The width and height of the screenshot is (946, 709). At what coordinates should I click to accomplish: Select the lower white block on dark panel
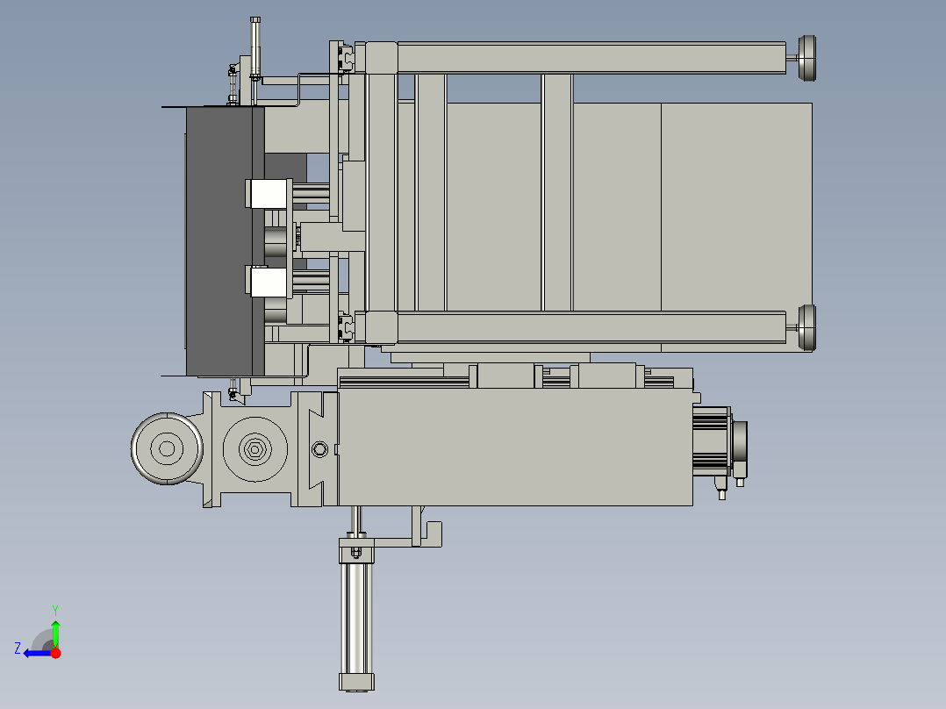268,282
